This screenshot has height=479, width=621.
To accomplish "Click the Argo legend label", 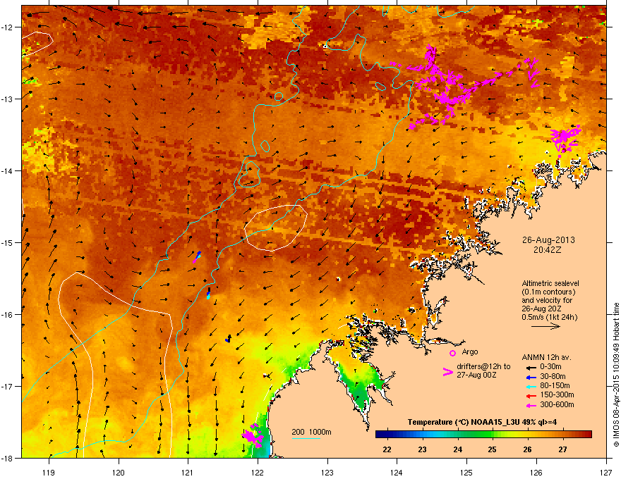I will click(470, 352).
